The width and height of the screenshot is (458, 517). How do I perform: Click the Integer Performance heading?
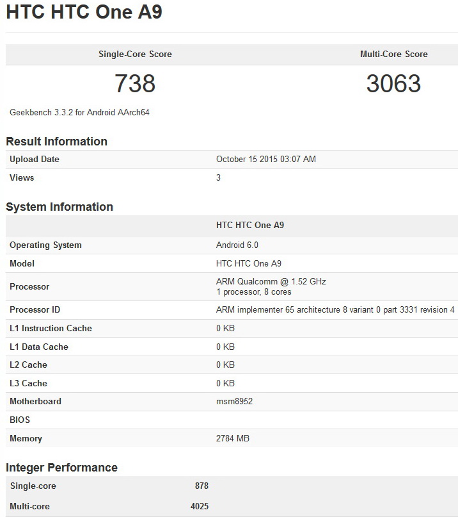[x=61, y=468]
